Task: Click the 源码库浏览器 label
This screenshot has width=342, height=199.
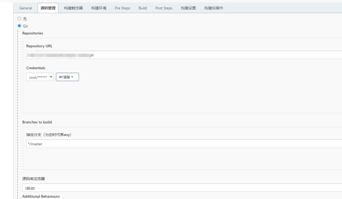Action: coord(33,179)
